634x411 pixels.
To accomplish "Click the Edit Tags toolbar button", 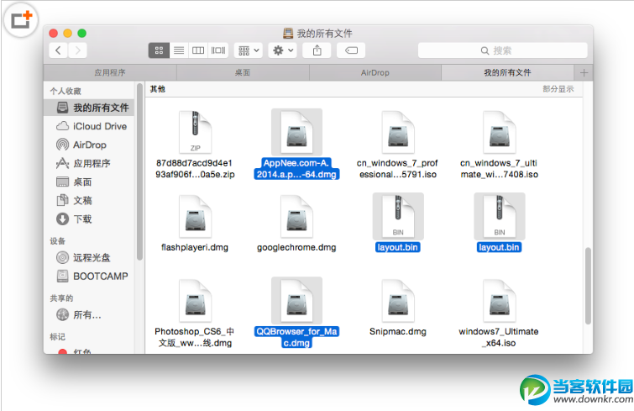I will [x=351, y=50].
